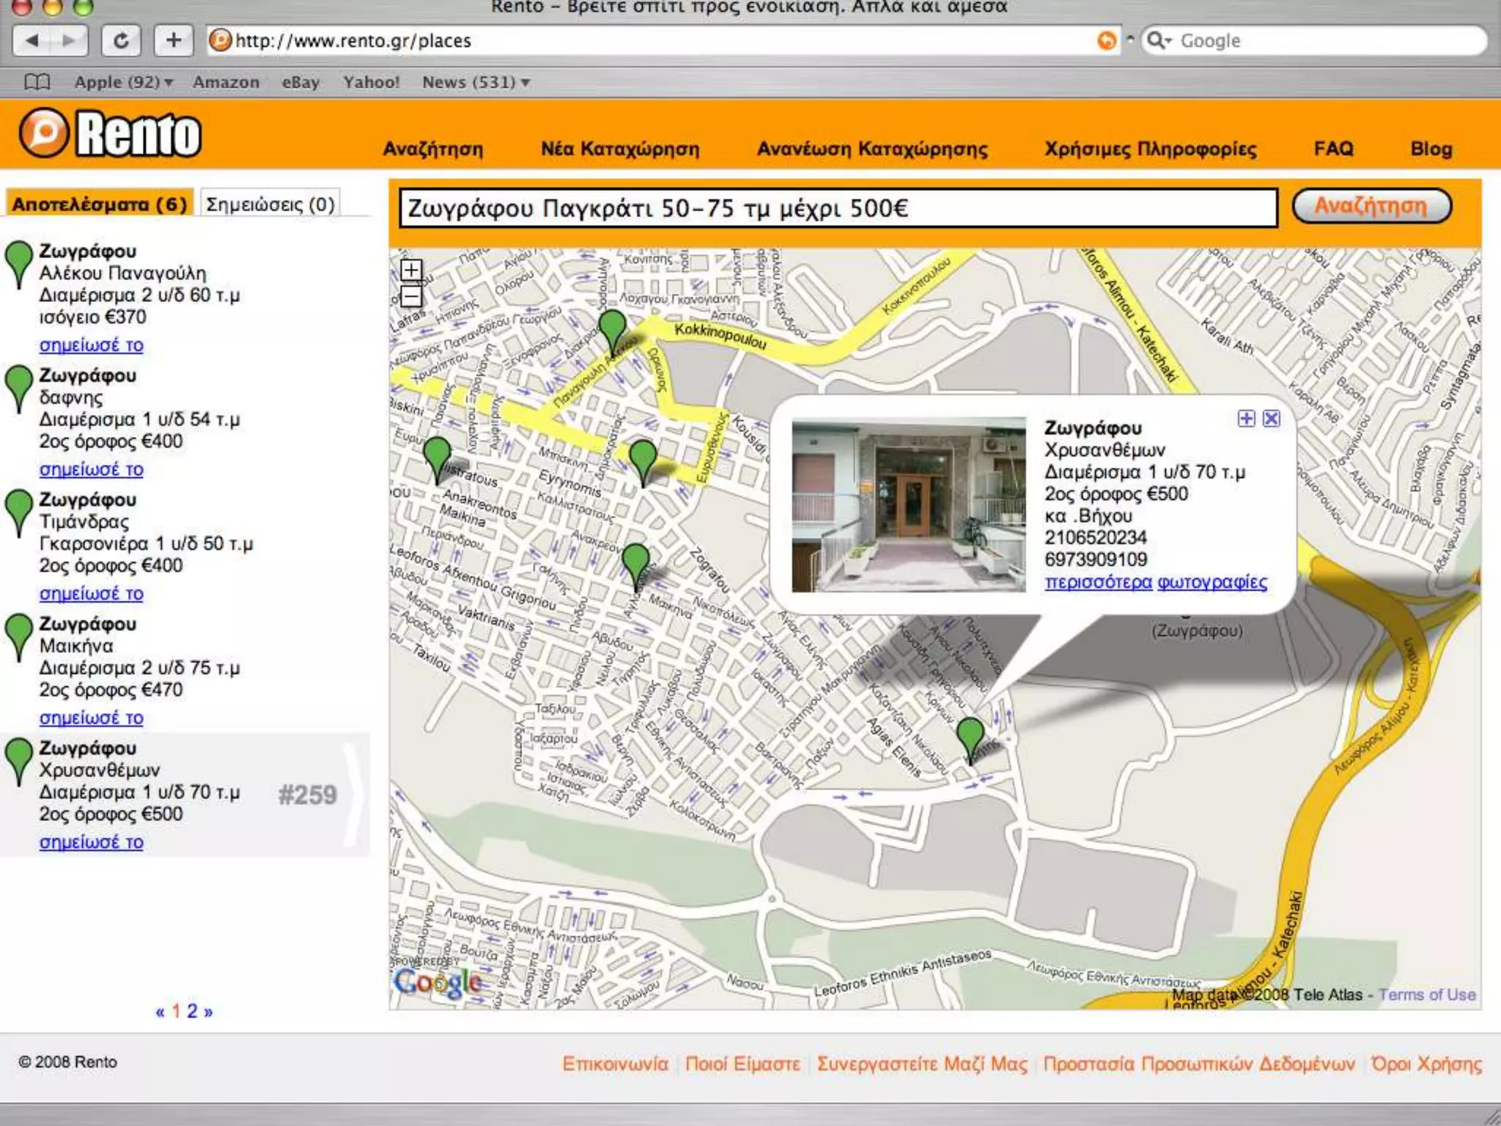This screenshot has width=1501, height=1126.
Task: Go to results page 2
Action: point(192,1011)
